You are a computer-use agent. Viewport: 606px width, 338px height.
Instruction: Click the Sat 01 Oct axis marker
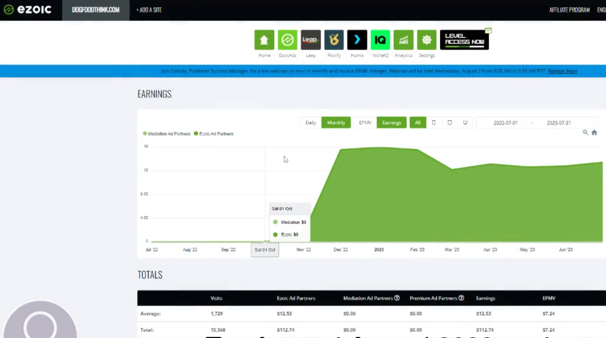pyautogui.click(x=265, y=250)
